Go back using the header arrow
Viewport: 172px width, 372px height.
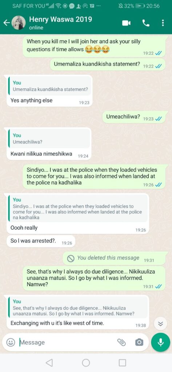click(x=7, y=23)
